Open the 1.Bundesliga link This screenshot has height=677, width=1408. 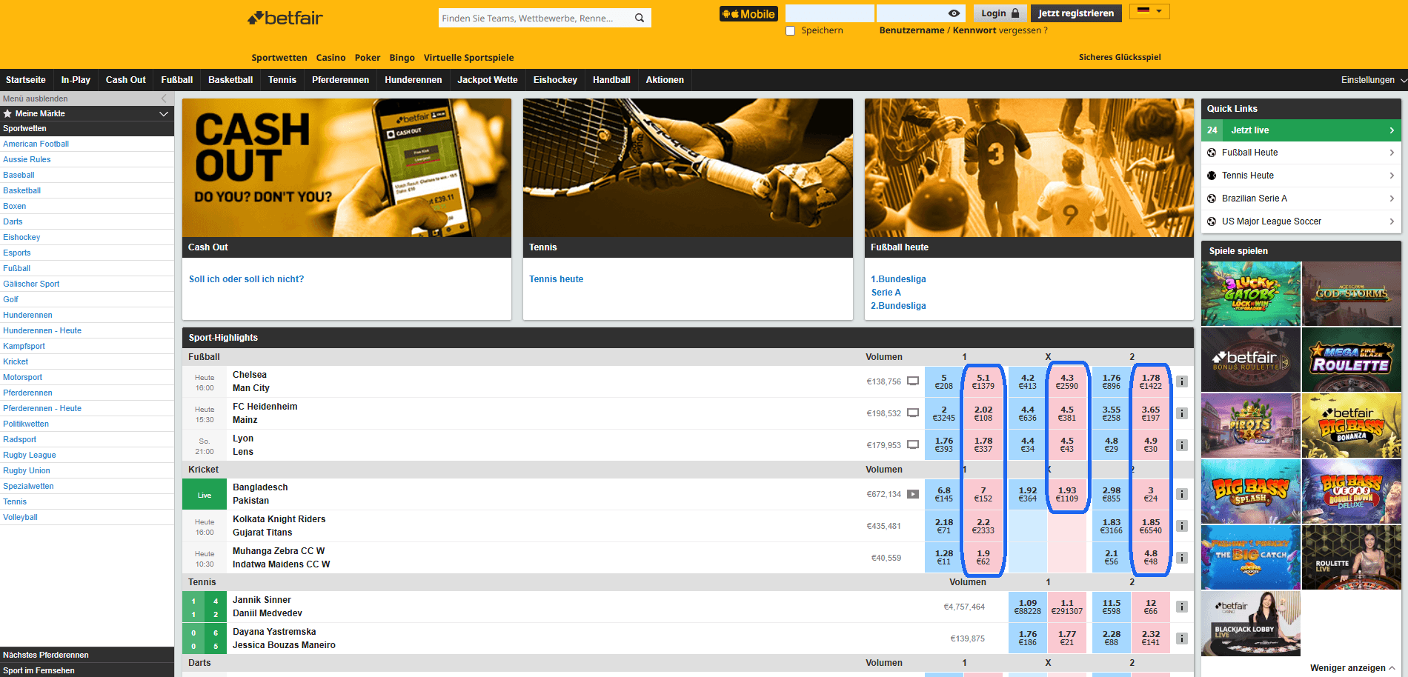[898, 279]
